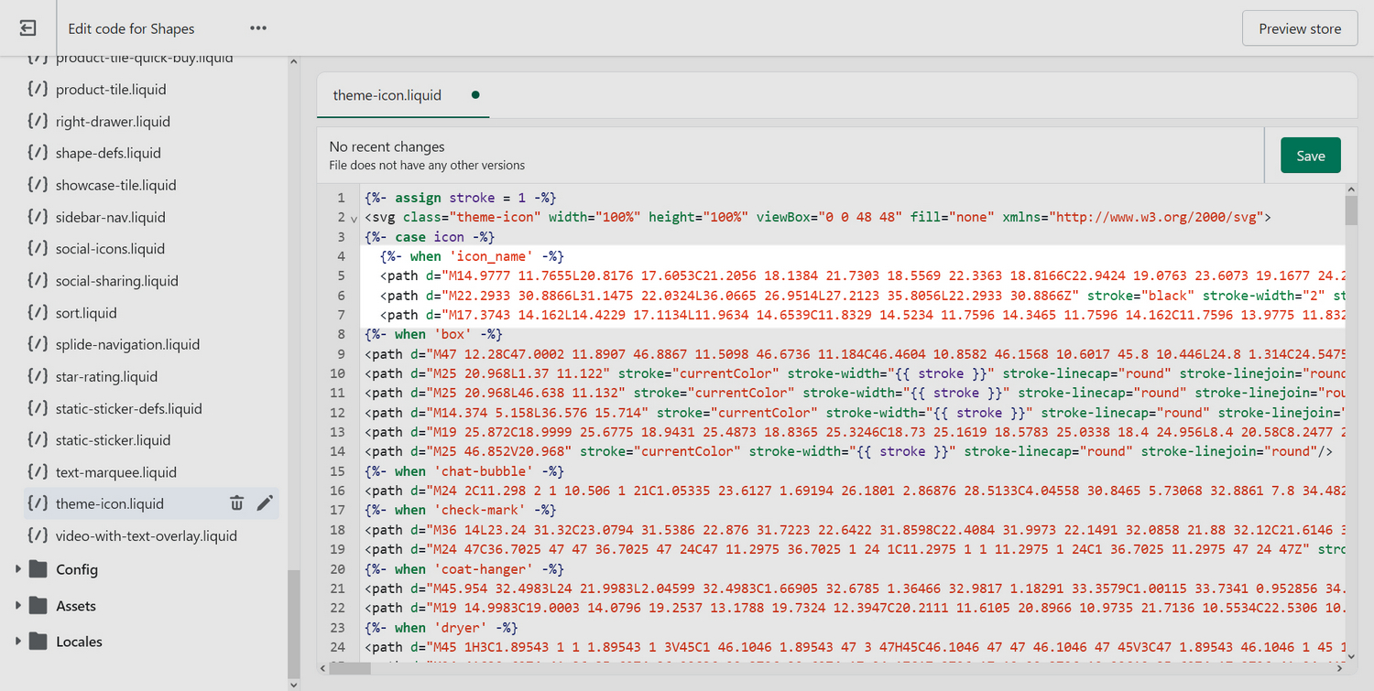Open showcase-tile.liquid in the file list
The height and width of the screenshot is (691, 1374).
pyautogui.click(x=115, y=185)
